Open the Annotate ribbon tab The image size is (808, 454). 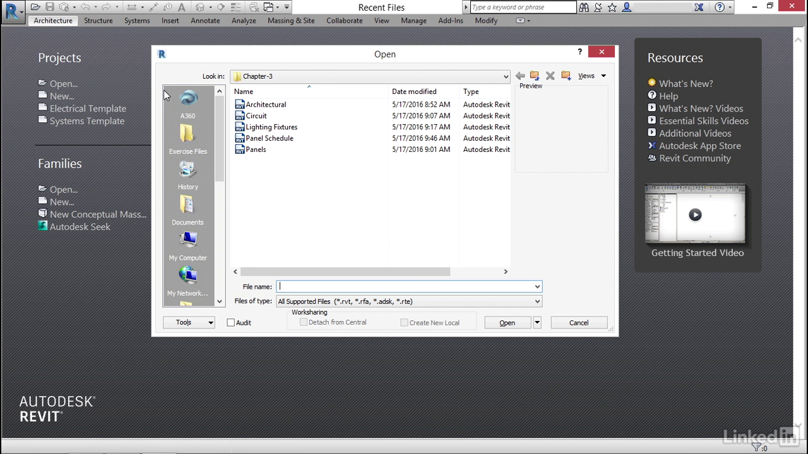click(x=205, y=20)
